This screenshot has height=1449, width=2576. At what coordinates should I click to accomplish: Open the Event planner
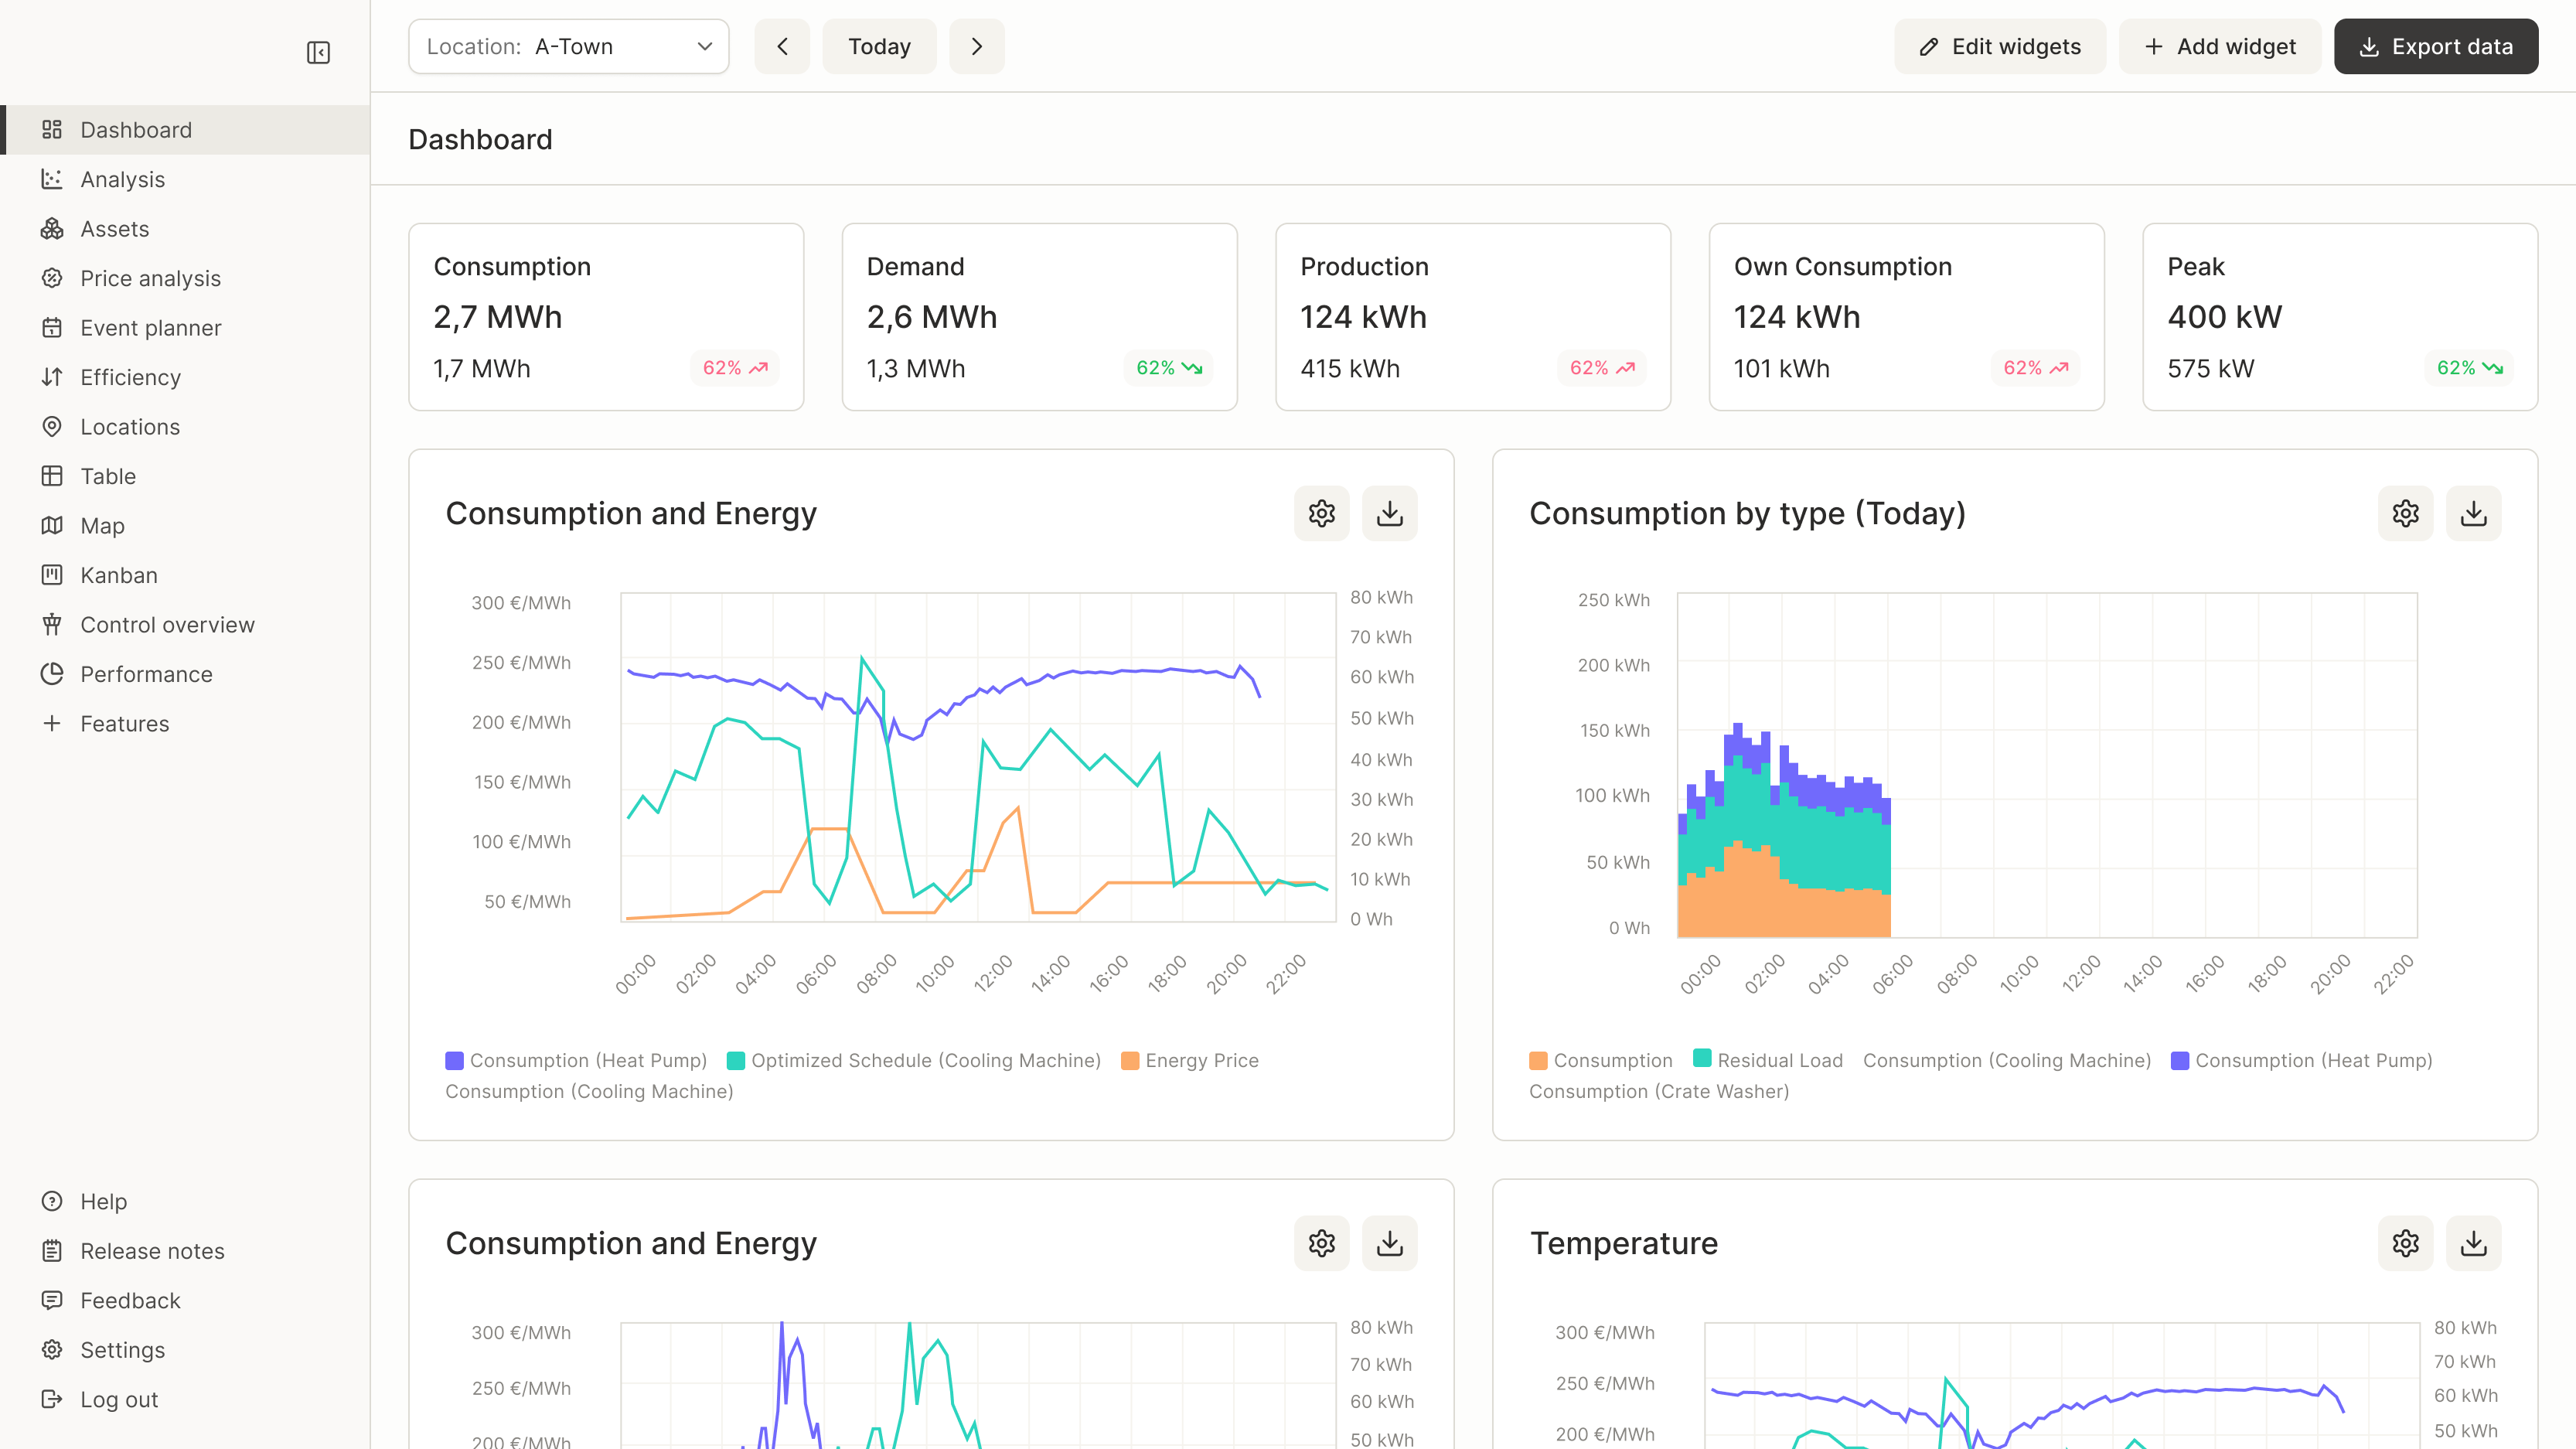coord(151,327)
